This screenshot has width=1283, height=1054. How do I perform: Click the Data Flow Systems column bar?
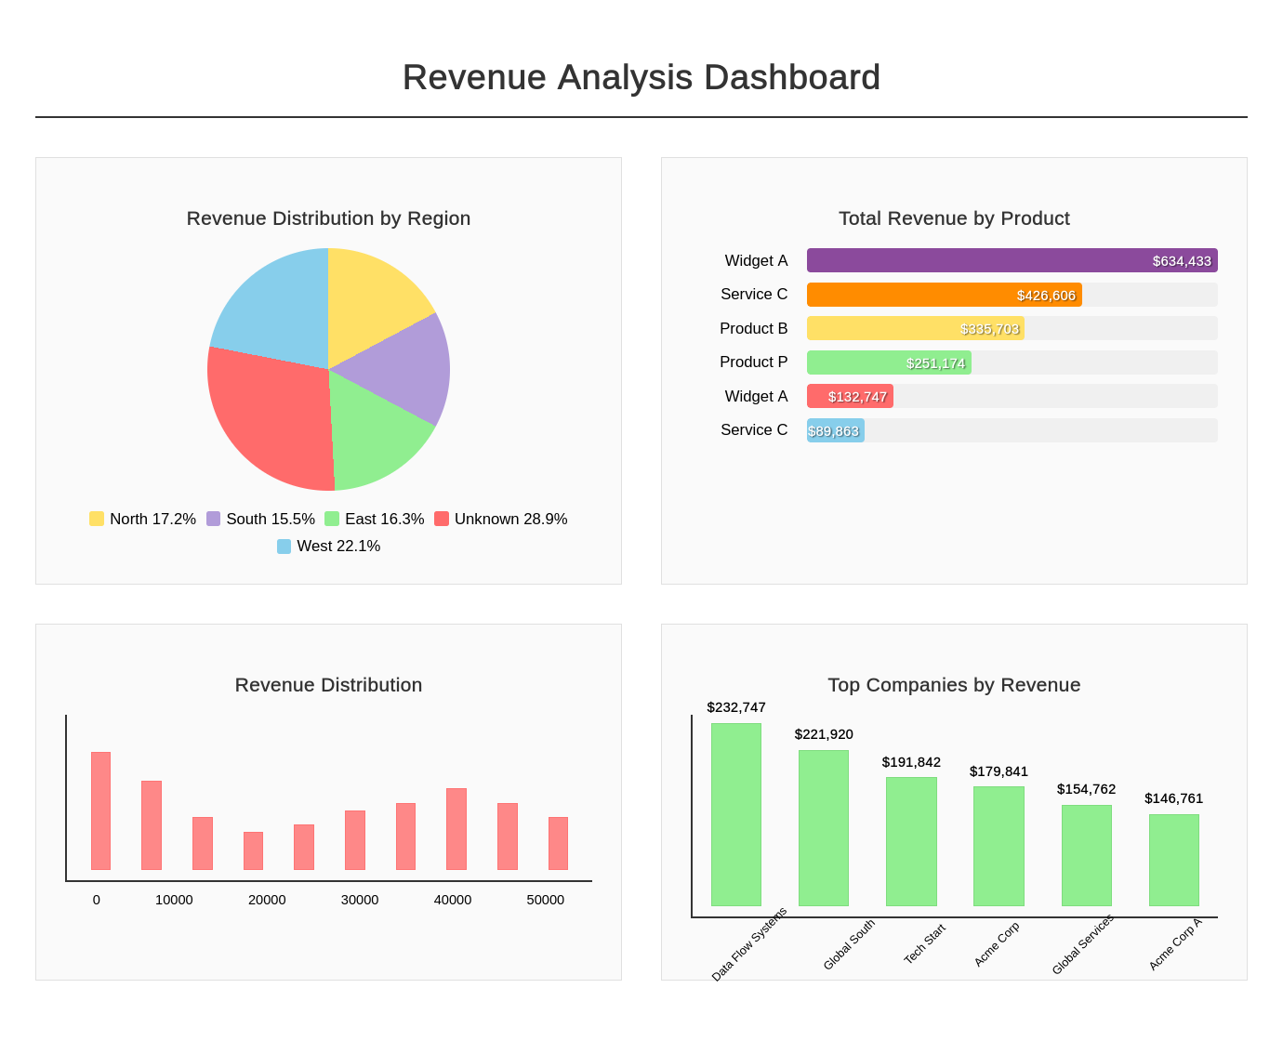pos(736,814)
